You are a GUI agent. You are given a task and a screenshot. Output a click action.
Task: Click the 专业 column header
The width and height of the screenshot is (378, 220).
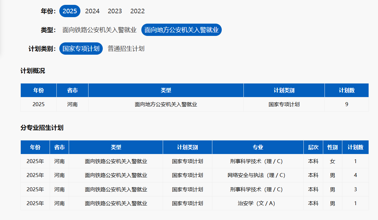tap(258, 148)
